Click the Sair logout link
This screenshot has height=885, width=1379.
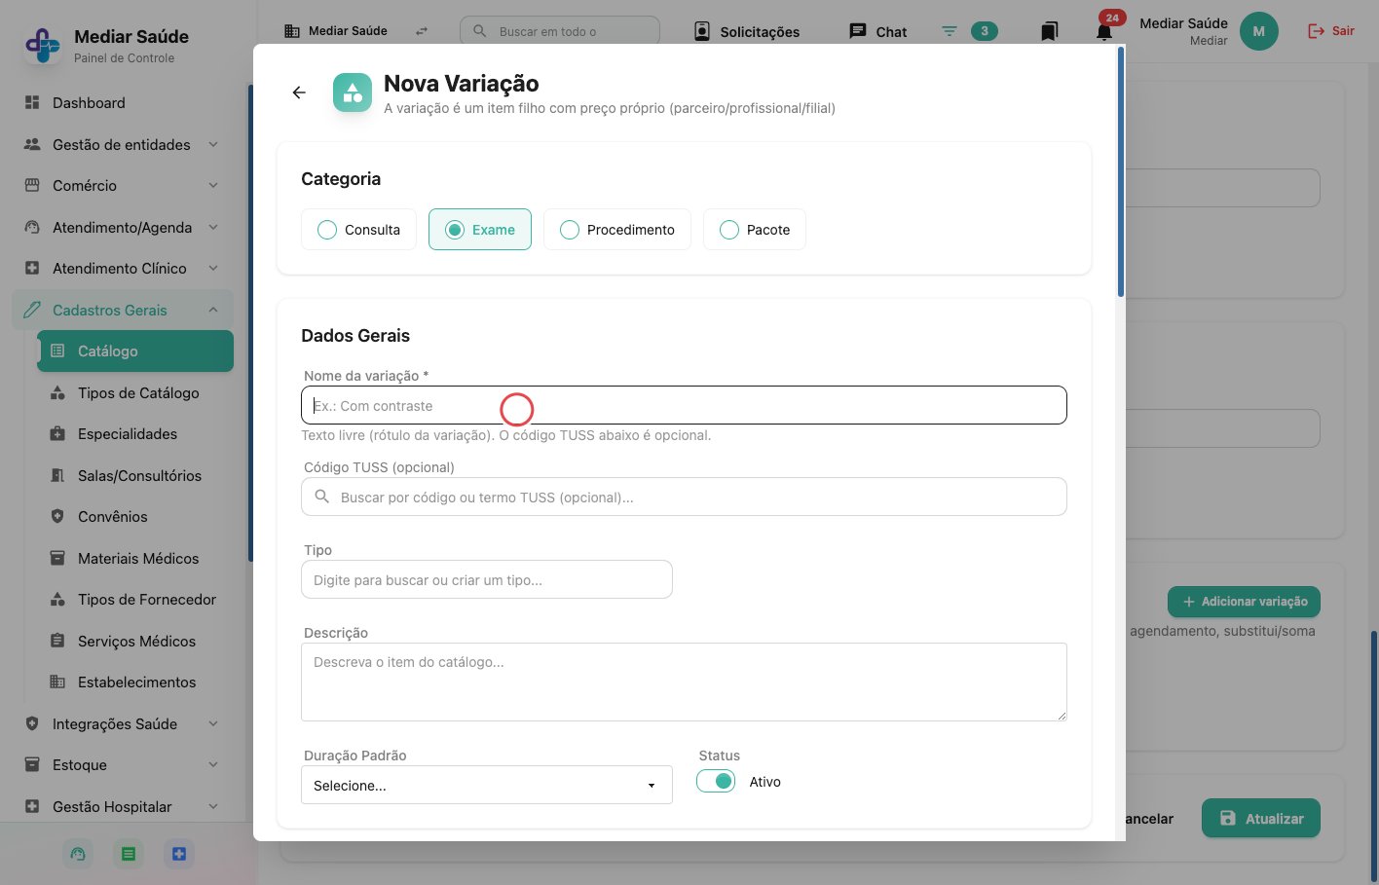(x=1331, y=31)
